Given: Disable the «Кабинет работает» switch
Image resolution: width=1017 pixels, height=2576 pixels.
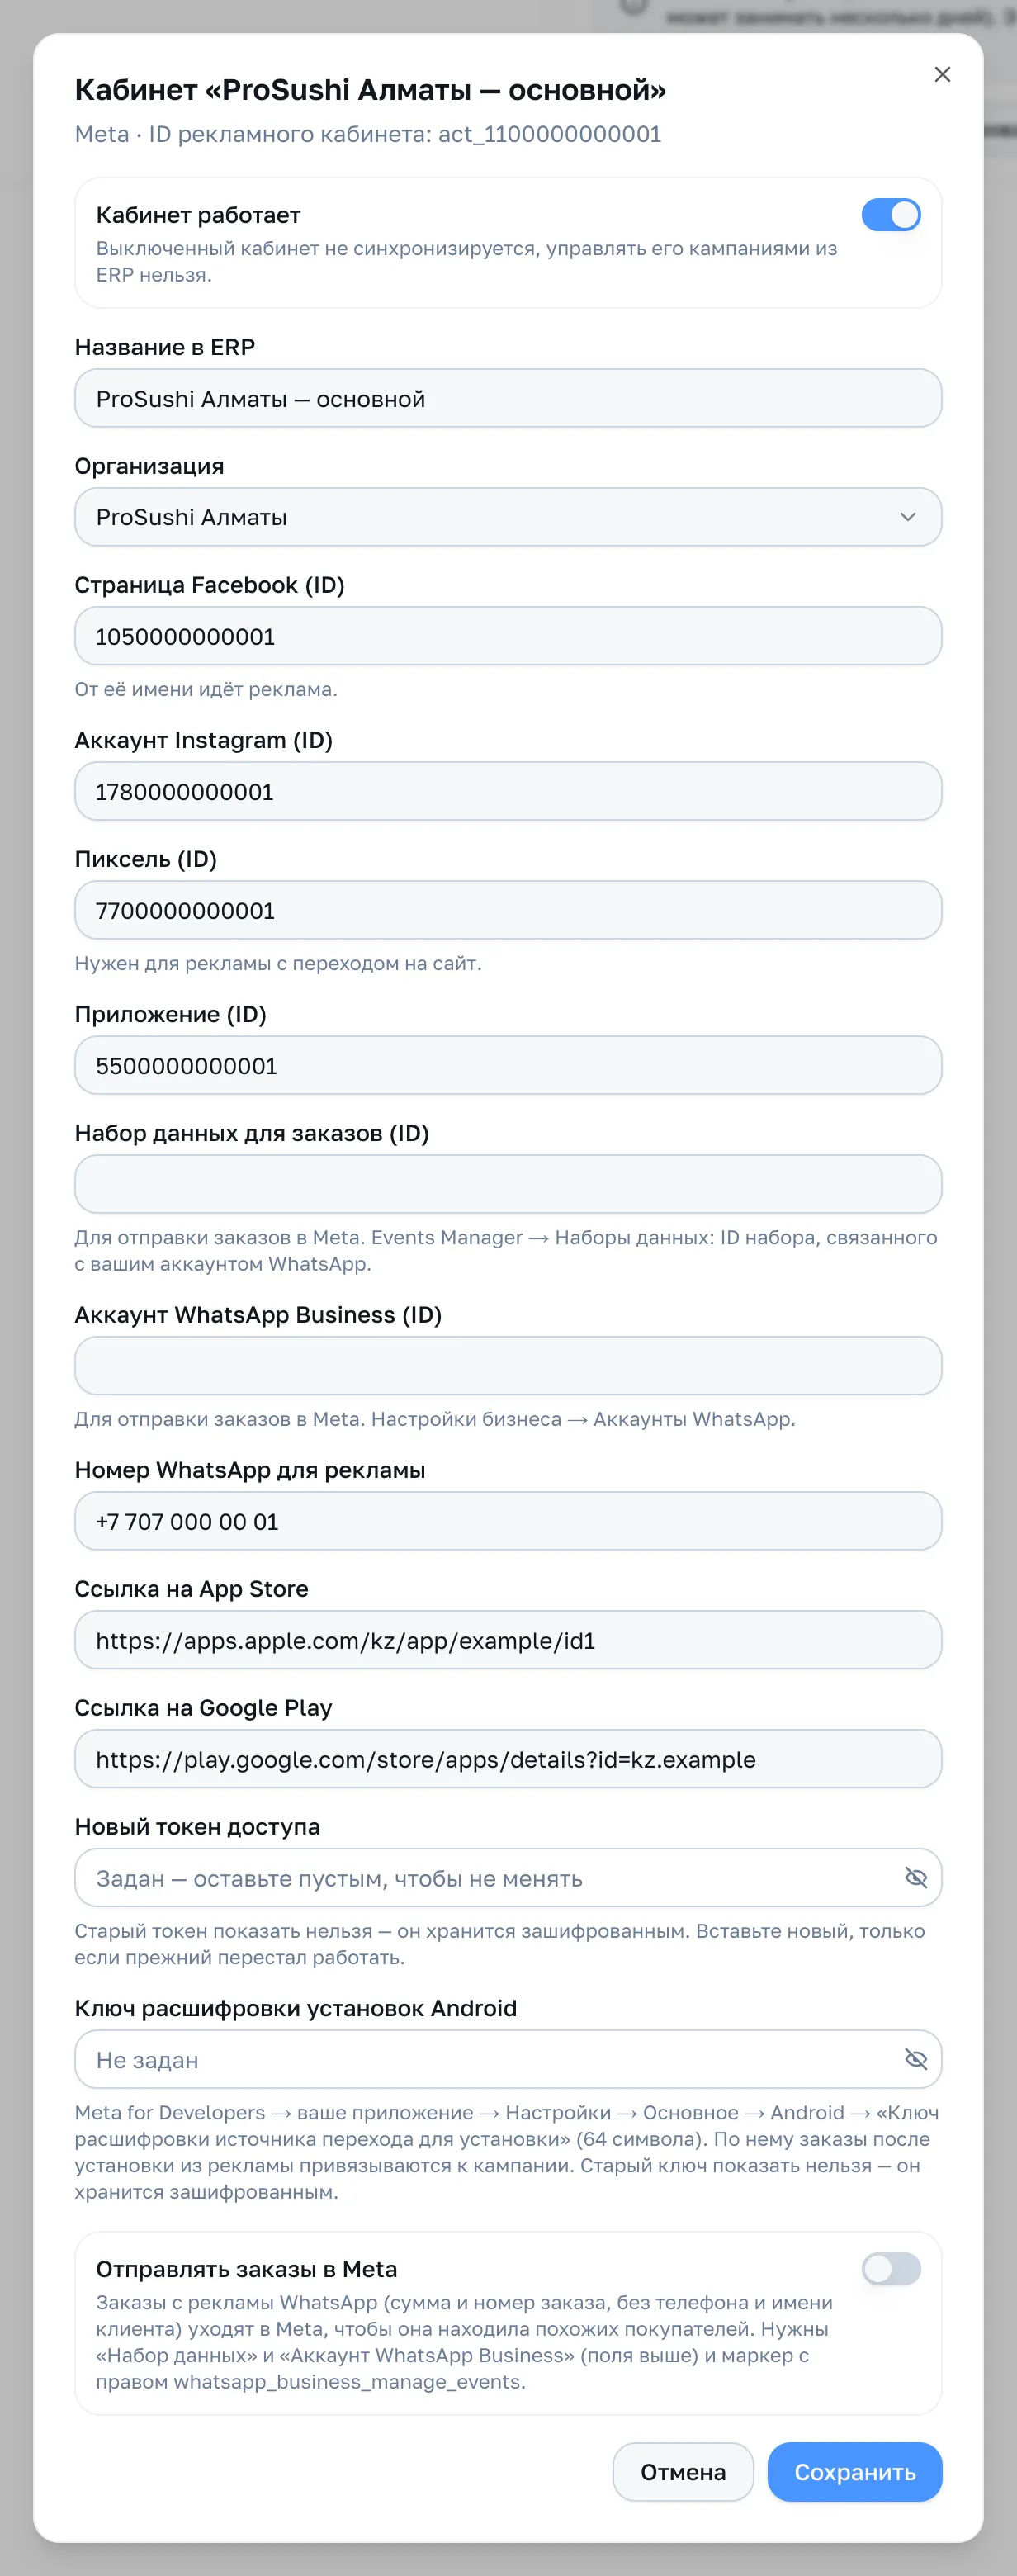Looking at the screenshot, I should point(891,215).
